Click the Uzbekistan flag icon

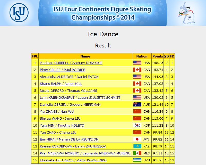pyautogui.click(x=137, y=160)
